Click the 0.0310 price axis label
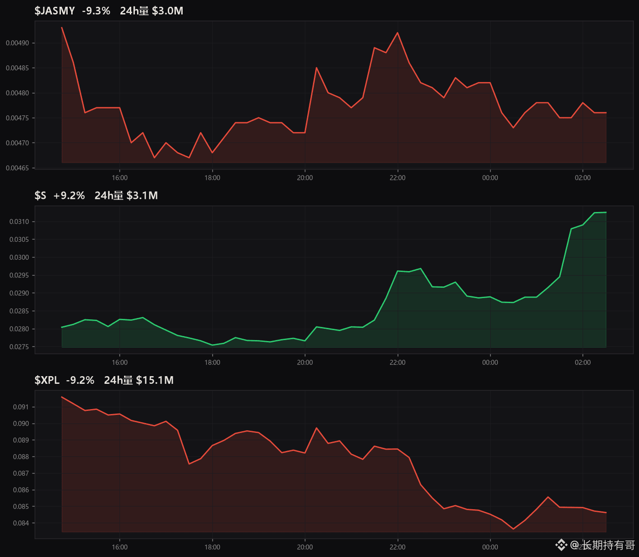The image size is (639, 557). point(19,221)
